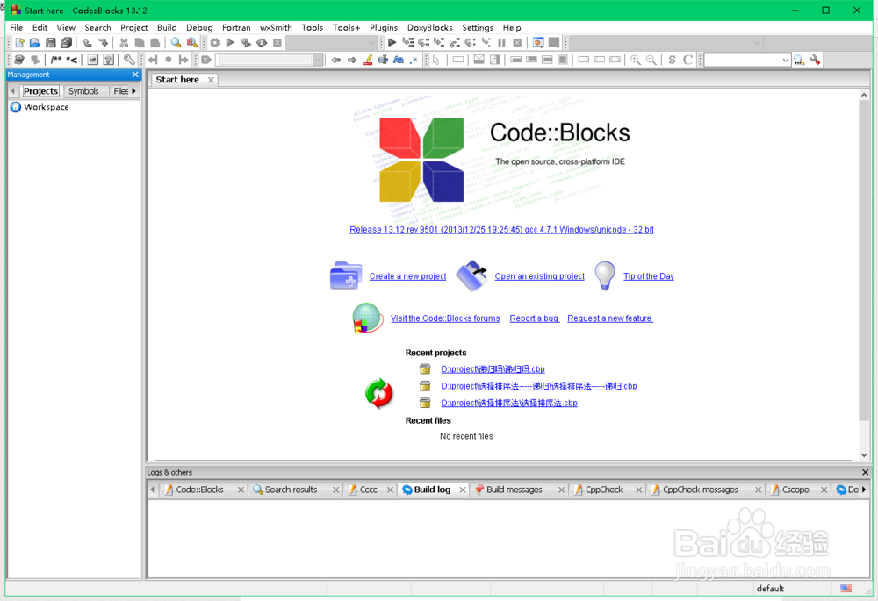Click the C comment toolbar icon

(687, 60)
